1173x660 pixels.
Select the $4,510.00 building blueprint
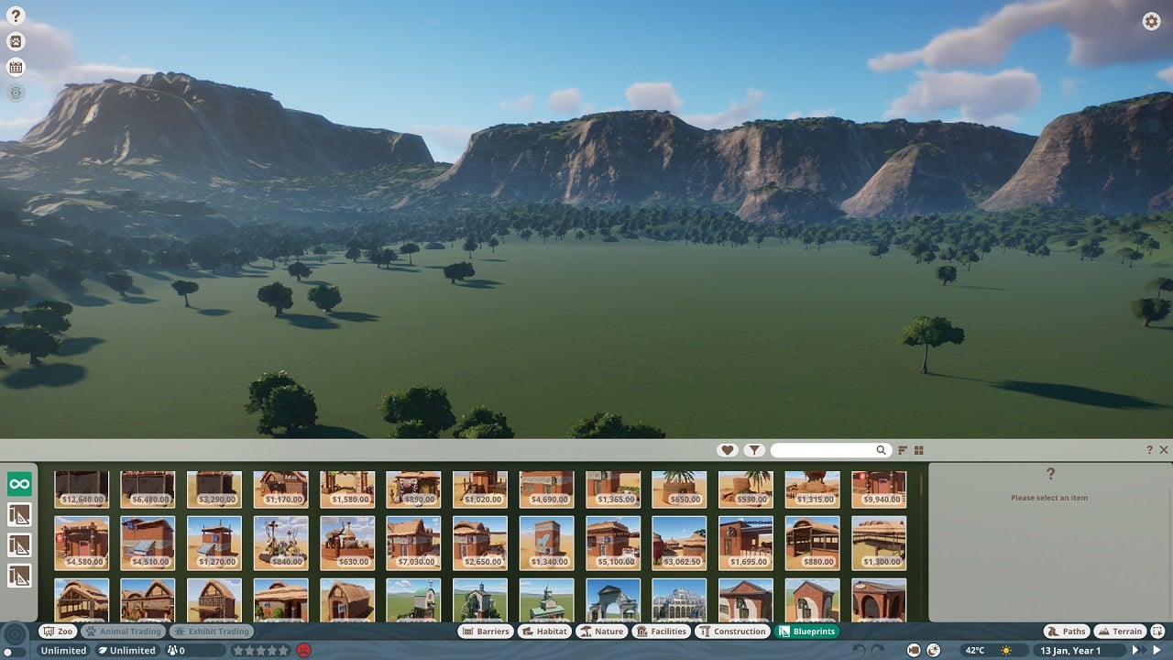(x=148, y=543)
